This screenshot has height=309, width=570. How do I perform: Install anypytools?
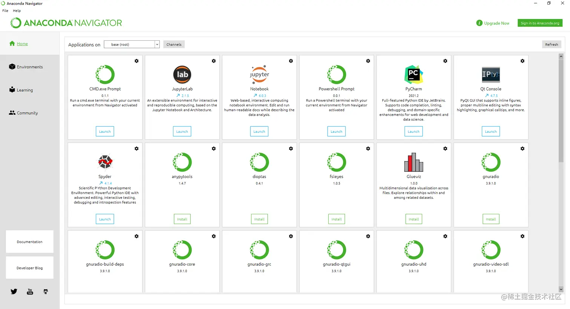click(x=182, y=219)
